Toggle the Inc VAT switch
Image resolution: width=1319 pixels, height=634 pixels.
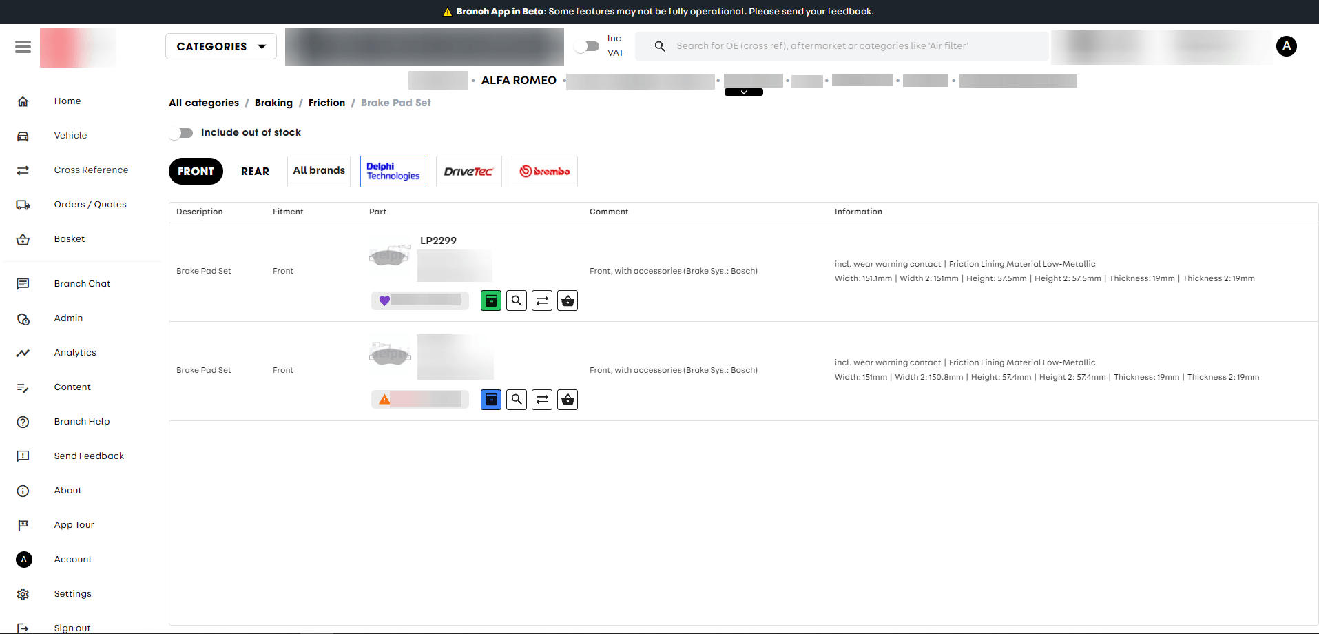587,46
